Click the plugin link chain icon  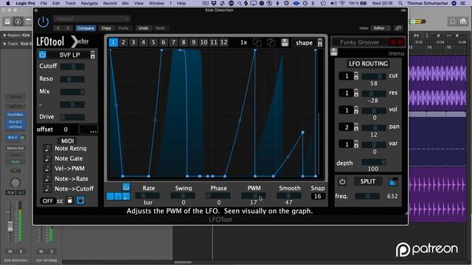(x=398, y=28)
